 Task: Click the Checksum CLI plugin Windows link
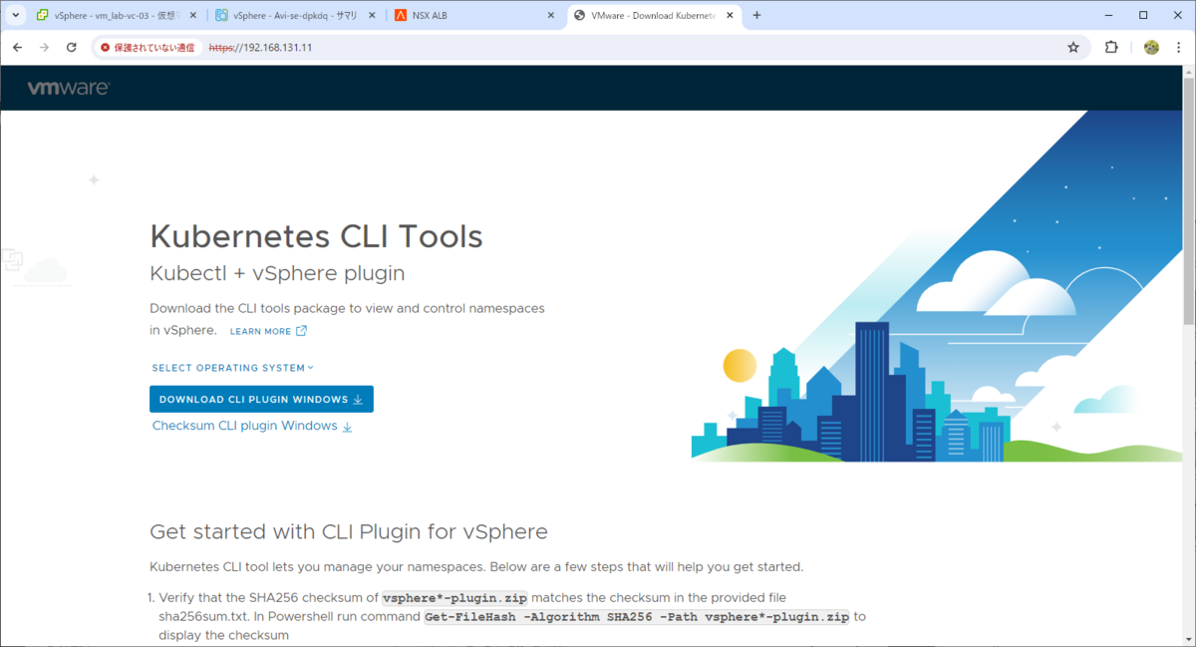(x=245, y=426)
